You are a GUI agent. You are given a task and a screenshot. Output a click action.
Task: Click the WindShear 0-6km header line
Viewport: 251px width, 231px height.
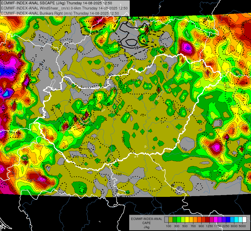tap(64, 8)
